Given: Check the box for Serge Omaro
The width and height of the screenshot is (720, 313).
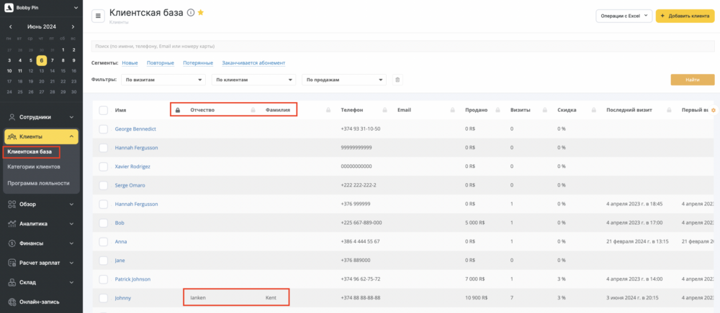Looking at the screenshot, I should [103, 185].
